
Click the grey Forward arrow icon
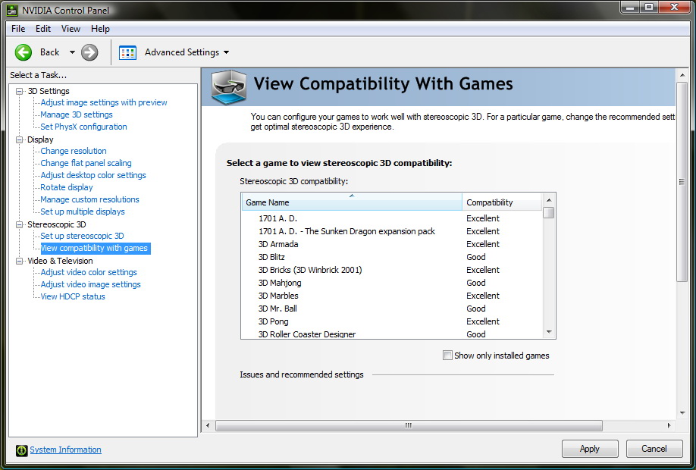click(89, 52)
